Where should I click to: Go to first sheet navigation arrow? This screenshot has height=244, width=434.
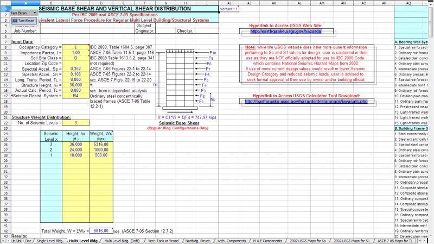pos(4,241)
